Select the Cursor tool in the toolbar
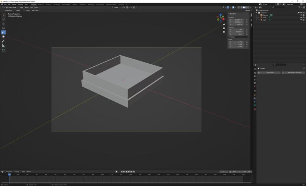306x186 pixels. pos(3,19)
